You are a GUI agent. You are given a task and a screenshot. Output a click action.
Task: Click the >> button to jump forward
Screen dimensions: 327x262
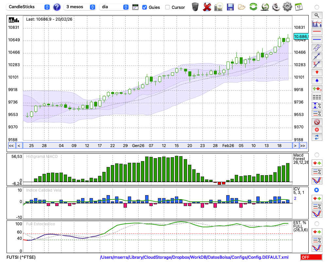point(303,146)
